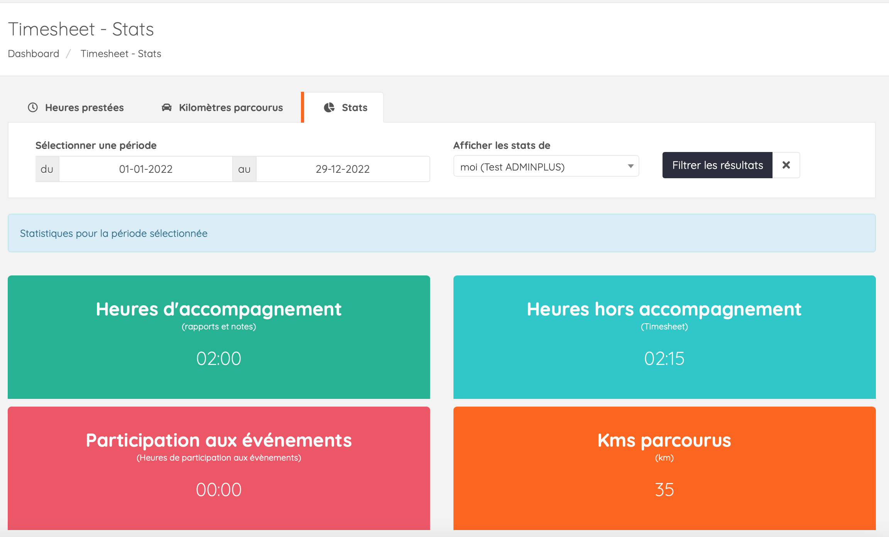Click the 35 km value
889x537 pixels.
click(664, 490)
